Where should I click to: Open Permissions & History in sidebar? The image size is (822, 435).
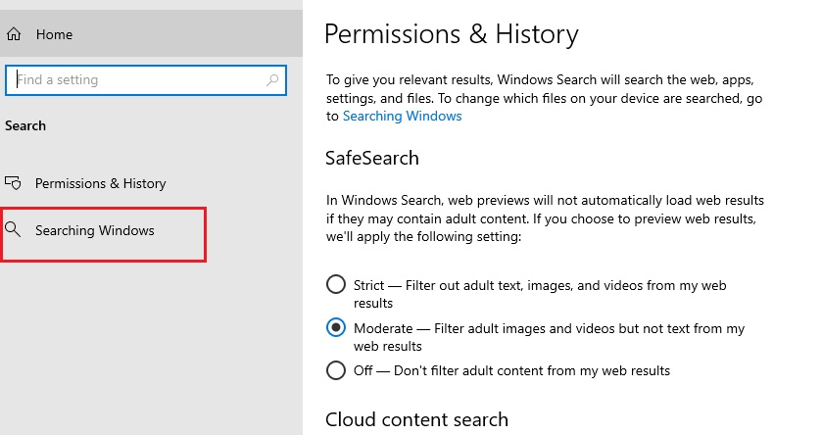[100, 183]
